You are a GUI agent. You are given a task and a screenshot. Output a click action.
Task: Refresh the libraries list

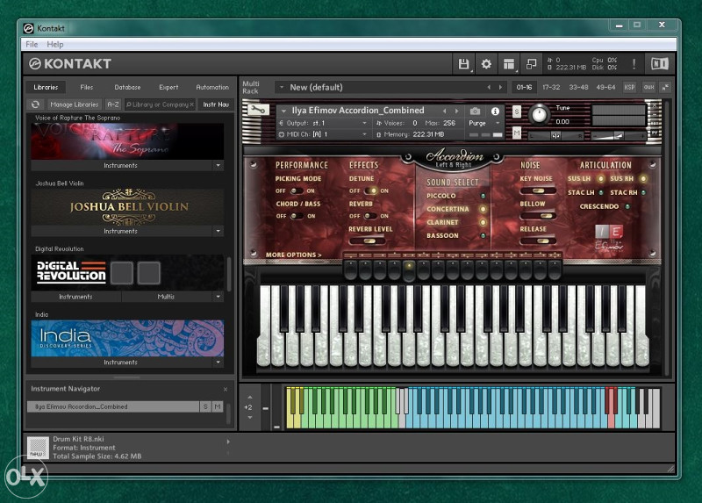[x=35, y=104]
